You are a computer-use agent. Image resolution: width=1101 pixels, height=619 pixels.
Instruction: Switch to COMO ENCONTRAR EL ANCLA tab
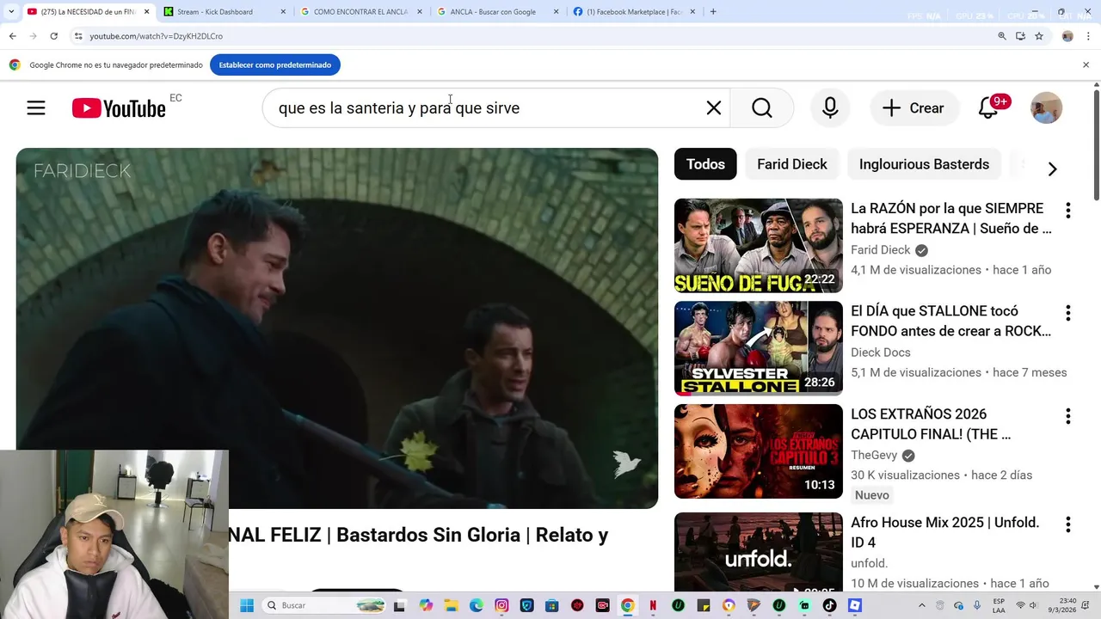click(x=360, y=12)
